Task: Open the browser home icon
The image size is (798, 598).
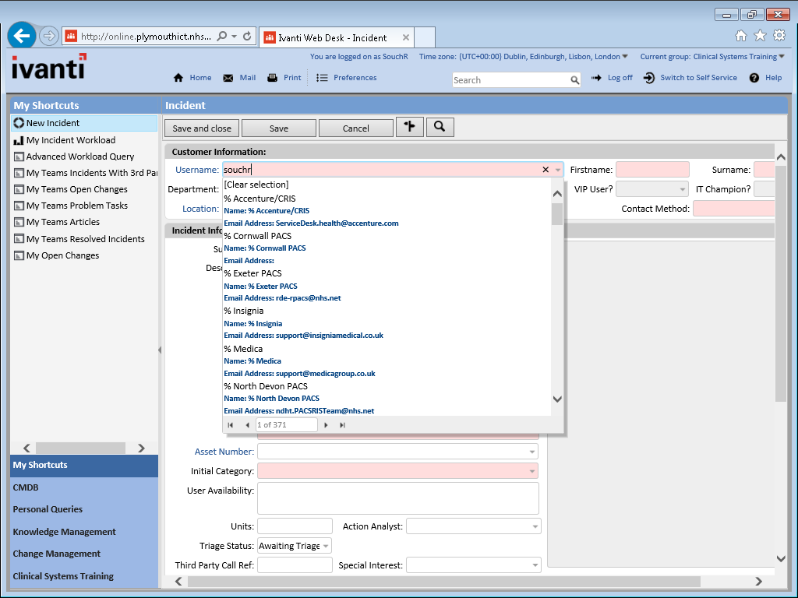Action: (741, 36)
